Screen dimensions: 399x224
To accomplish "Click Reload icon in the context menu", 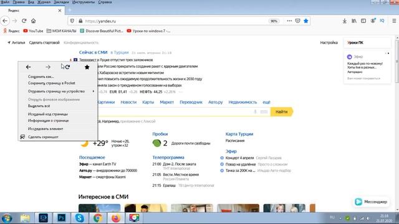I will pos(68,67).
